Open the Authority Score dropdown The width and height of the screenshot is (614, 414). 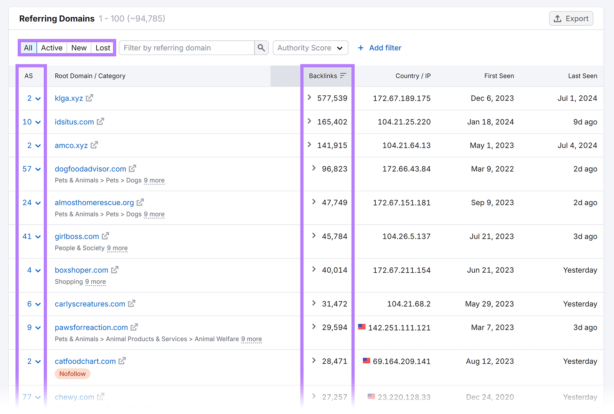[310, 48]
